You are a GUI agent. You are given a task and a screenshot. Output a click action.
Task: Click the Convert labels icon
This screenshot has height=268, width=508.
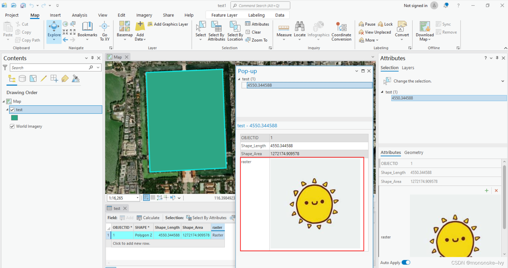tap(402, 26)
